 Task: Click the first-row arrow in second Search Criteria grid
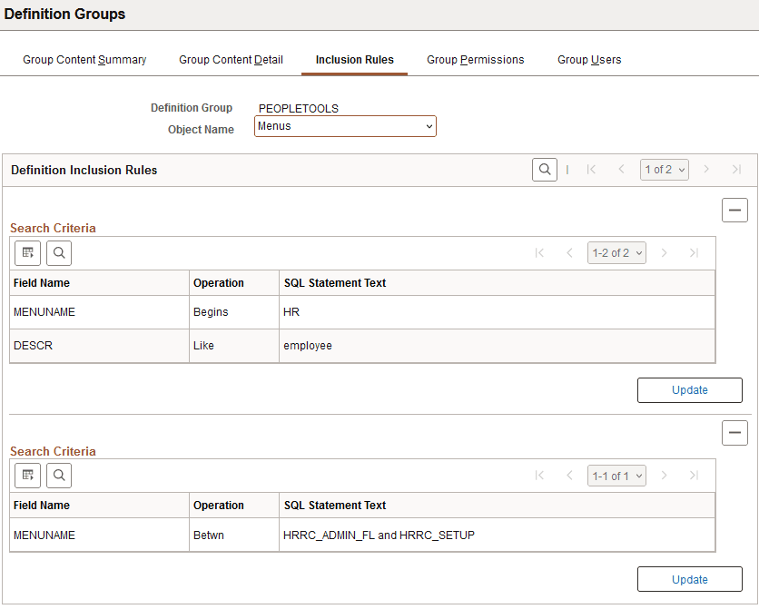point(539,475)
